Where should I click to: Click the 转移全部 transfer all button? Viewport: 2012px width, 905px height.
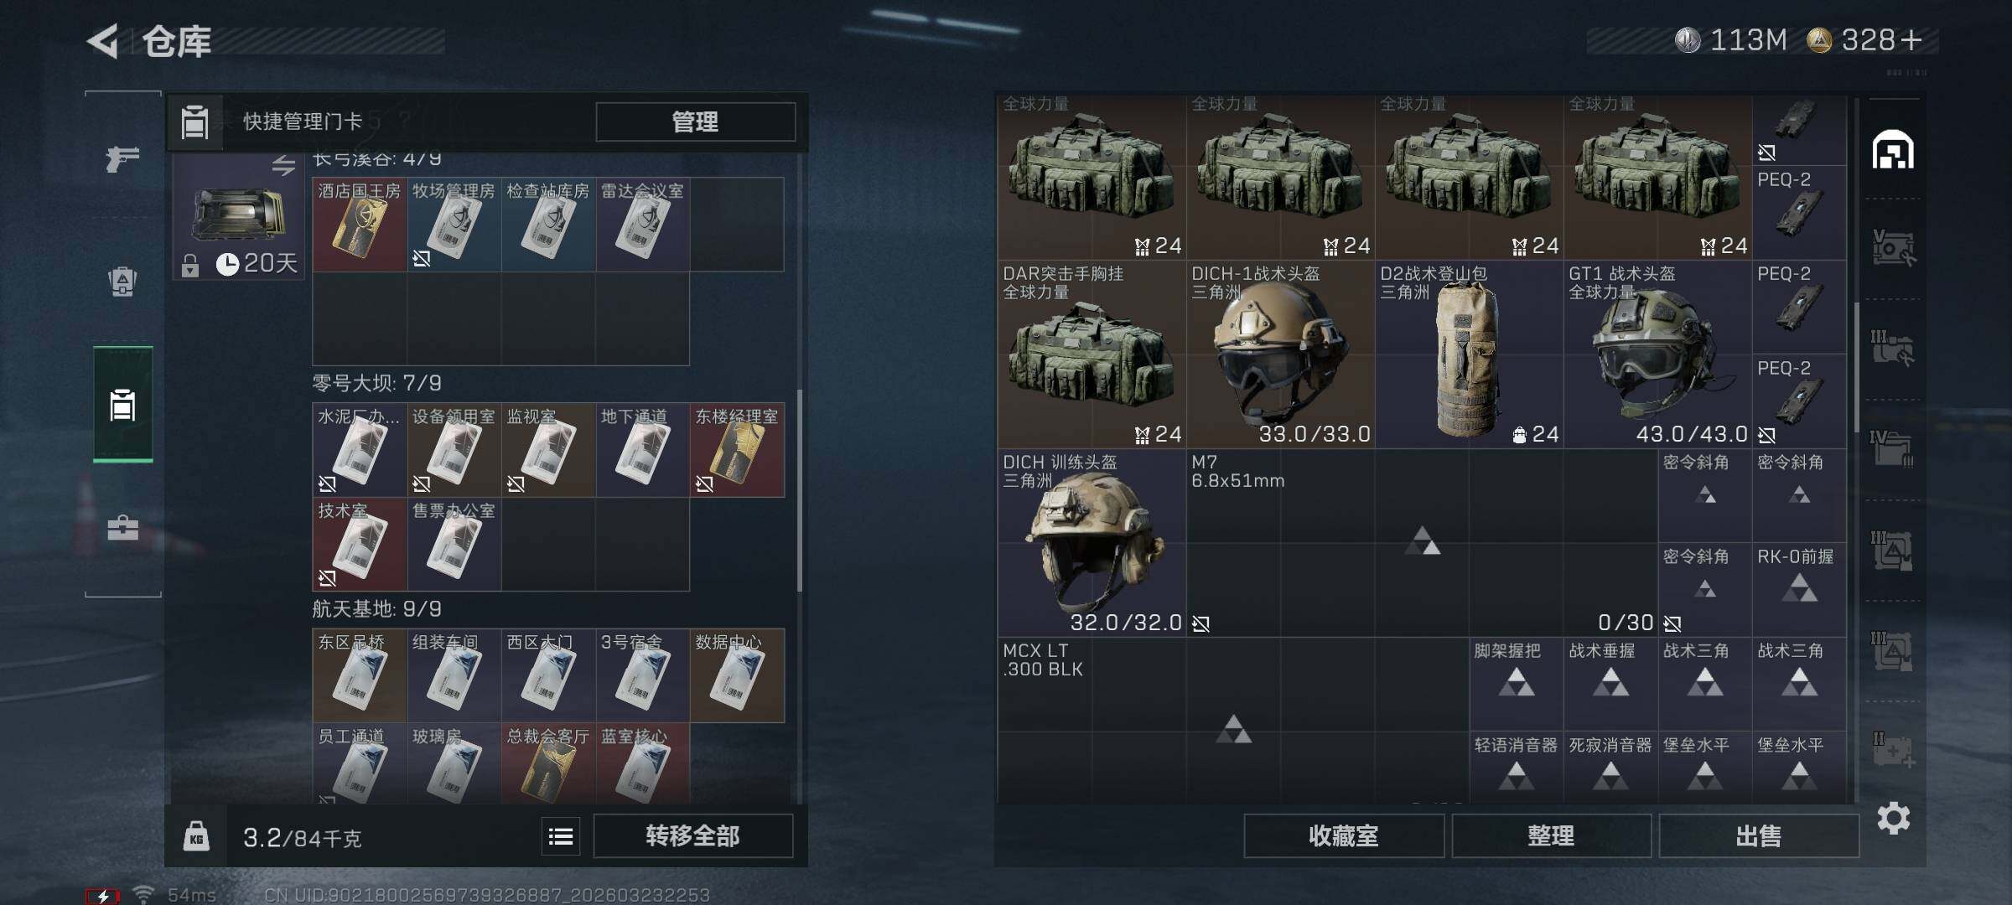click(692, 836)
